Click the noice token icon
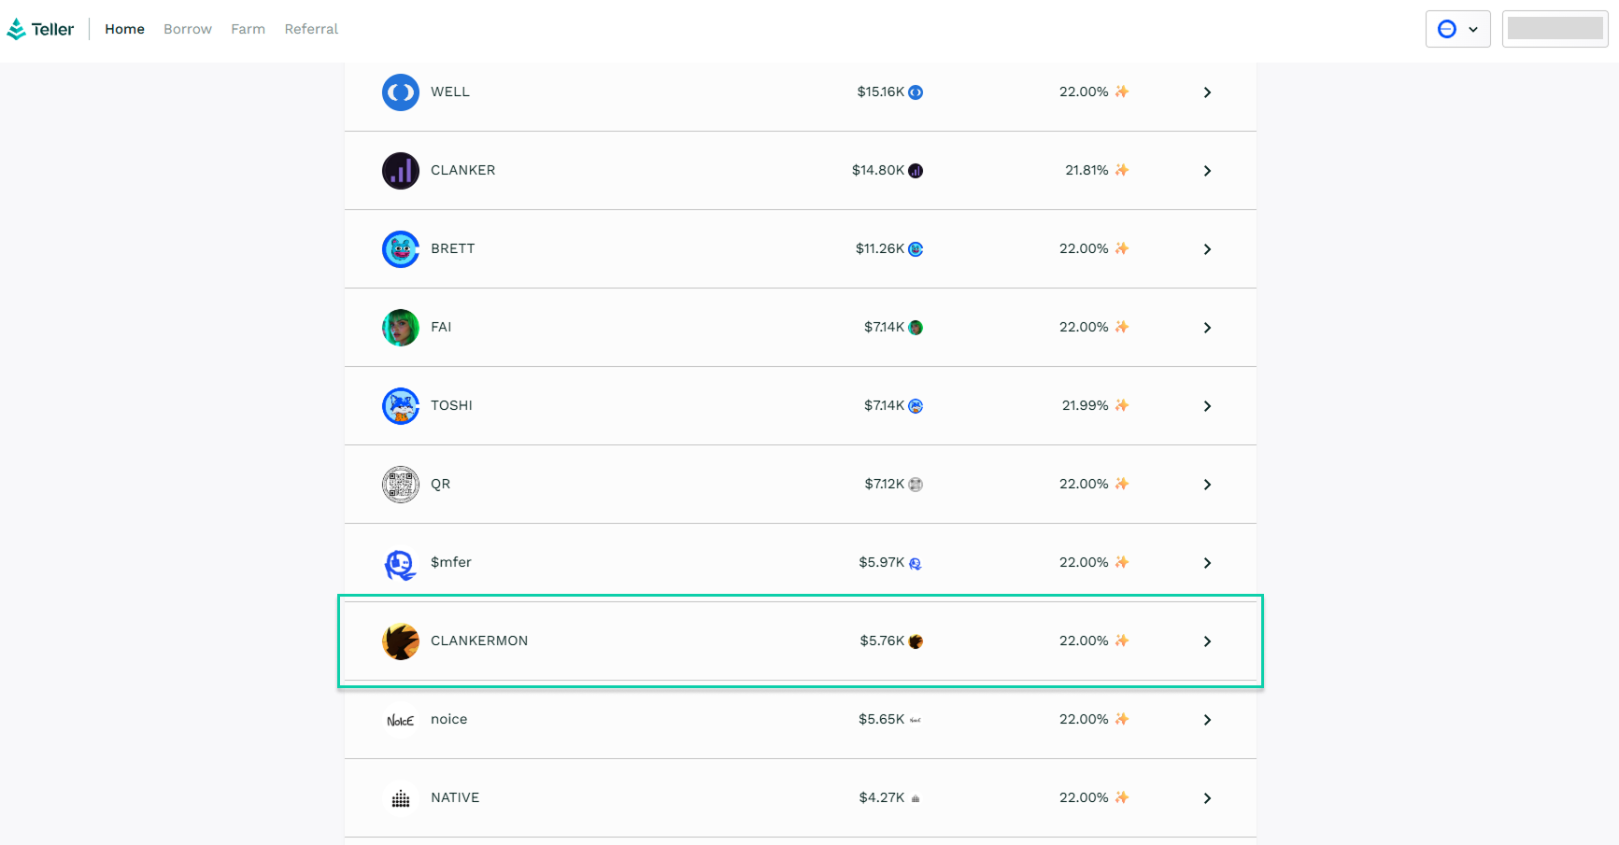The width and height of the screenshot is (1619, 845). point(401,720)
